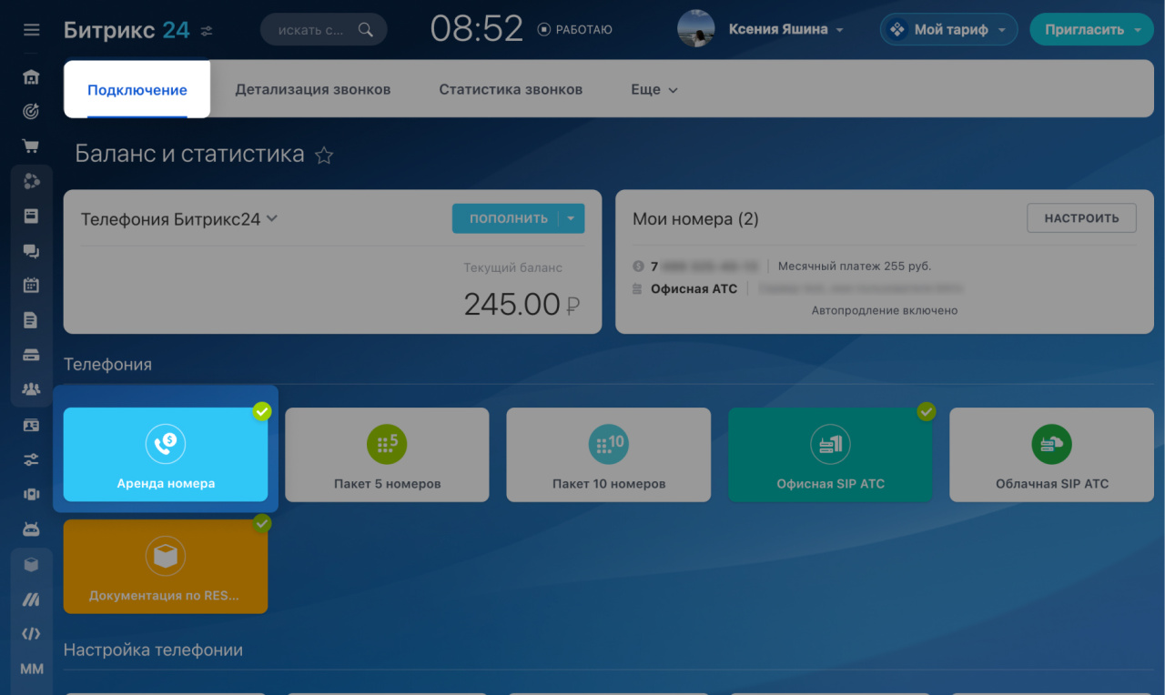Open the contact card icon in sidebar

(32, 425)
